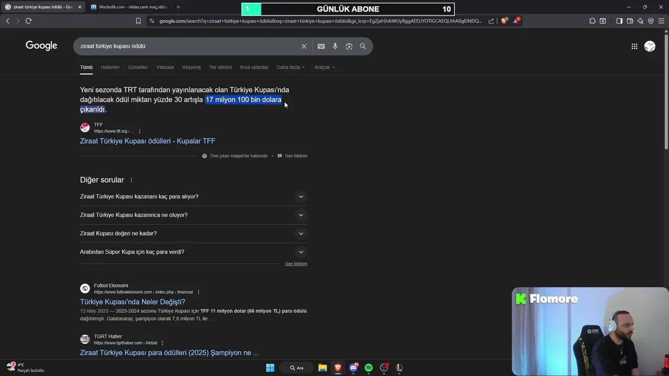Open 'Ziraat Türkiye Kupası ödülleri - Kupalar TFF' link
Screen dimensions: 669x376
pyautogui.click(x=147, y=141)
